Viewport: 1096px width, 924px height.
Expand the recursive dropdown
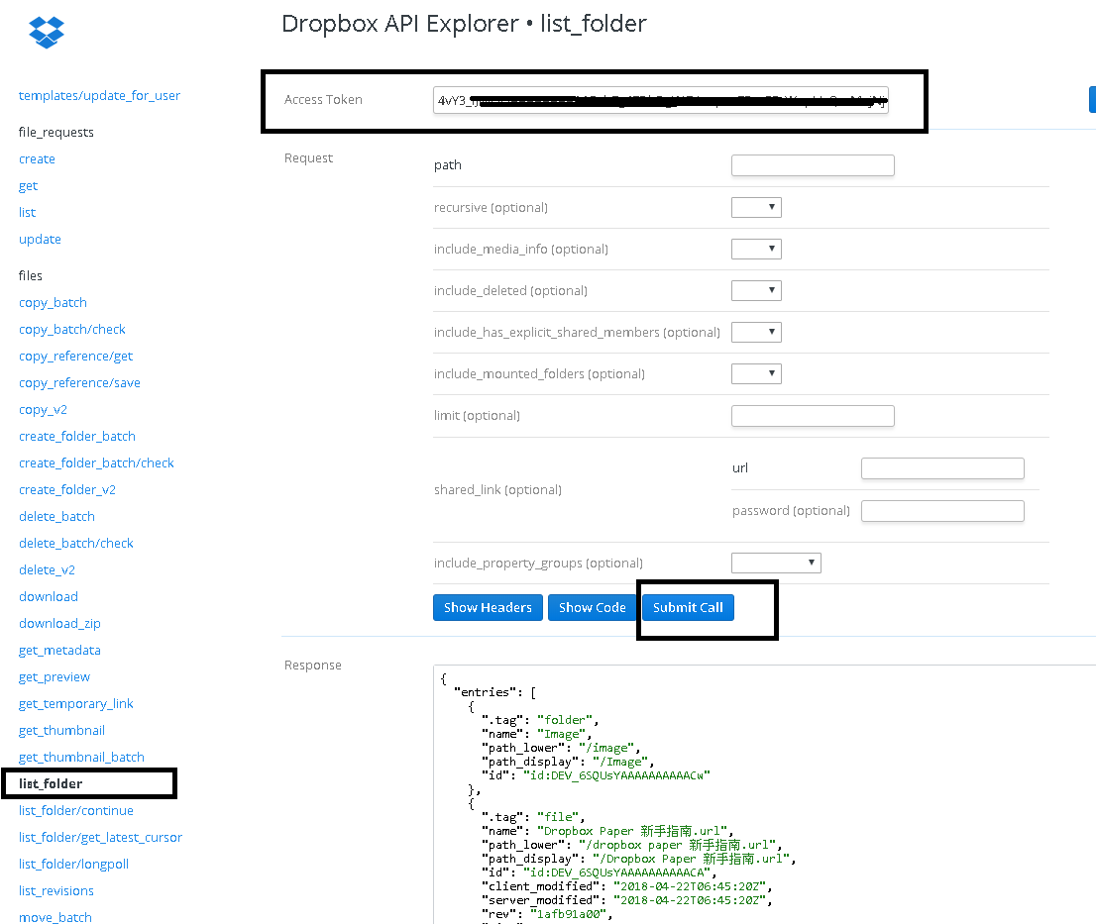[756, 207]
